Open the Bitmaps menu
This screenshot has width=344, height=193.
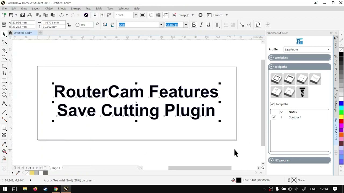coord(76,8)
